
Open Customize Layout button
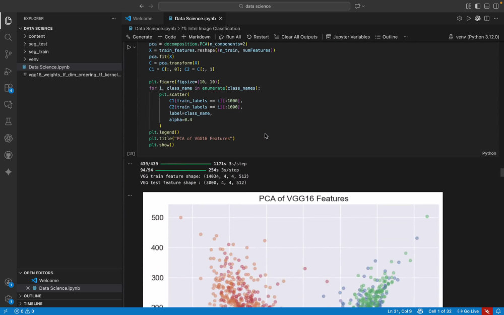[x=469, y=6]
